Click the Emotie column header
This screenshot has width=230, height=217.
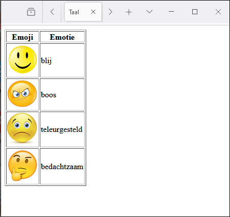point(62,37)
